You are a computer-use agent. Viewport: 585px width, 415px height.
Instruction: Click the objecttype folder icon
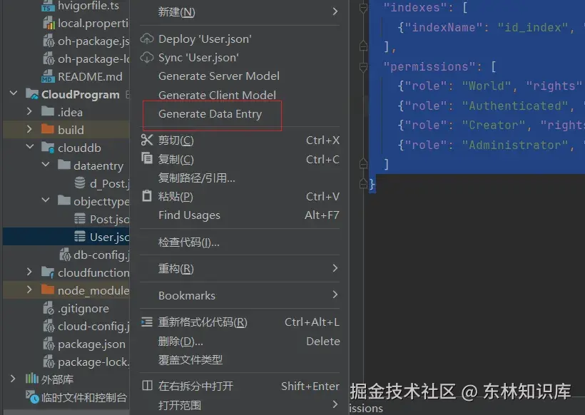64,200
